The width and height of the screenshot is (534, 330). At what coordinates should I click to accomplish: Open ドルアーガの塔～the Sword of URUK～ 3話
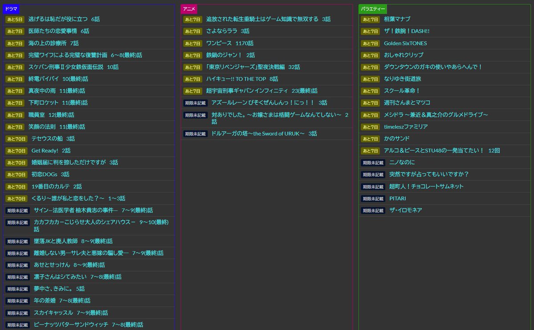coord(264,133)
